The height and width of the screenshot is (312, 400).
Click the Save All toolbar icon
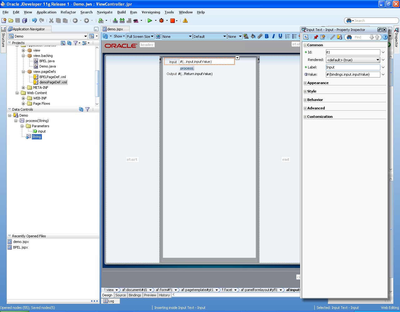[24, 21]
